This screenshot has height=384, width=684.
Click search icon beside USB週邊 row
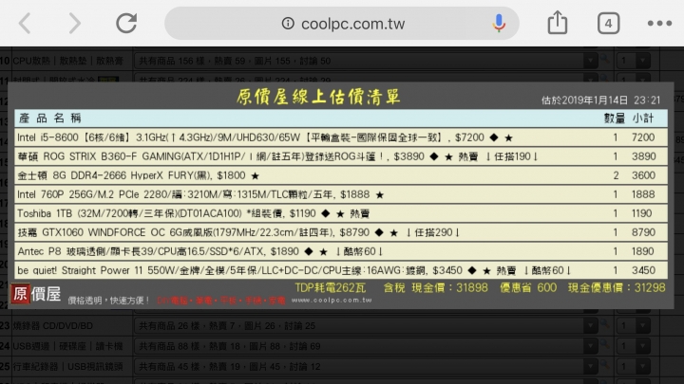pyautogui.click(x=605, y=344)
